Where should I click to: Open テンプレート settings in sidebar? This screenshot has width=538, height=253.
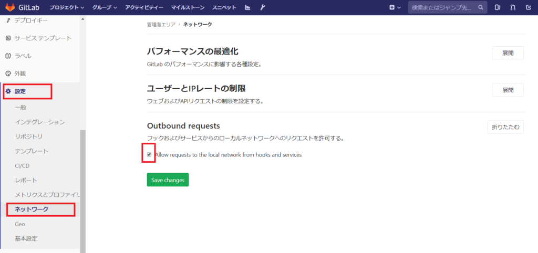tap(32, 151)
